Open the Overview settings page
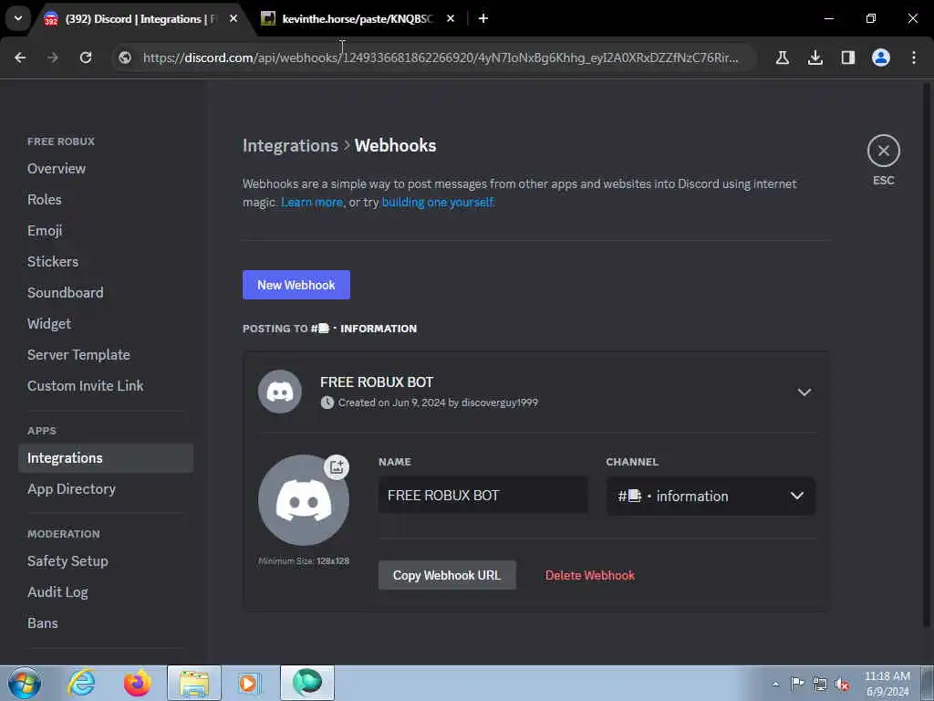Screen dimensions: 934x701 click(x=57, y=169)
